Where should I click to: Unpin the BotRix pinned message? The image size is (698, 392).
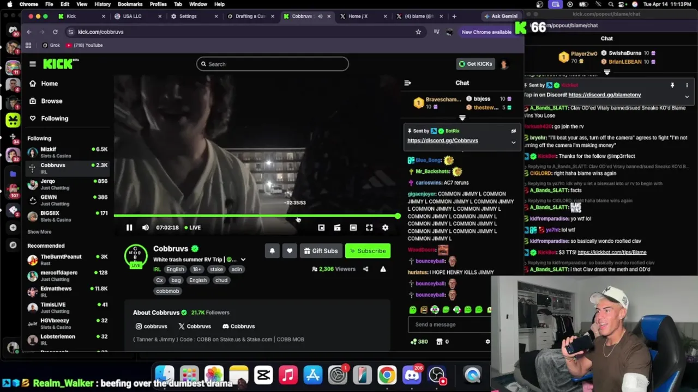[x=513, y=131]
